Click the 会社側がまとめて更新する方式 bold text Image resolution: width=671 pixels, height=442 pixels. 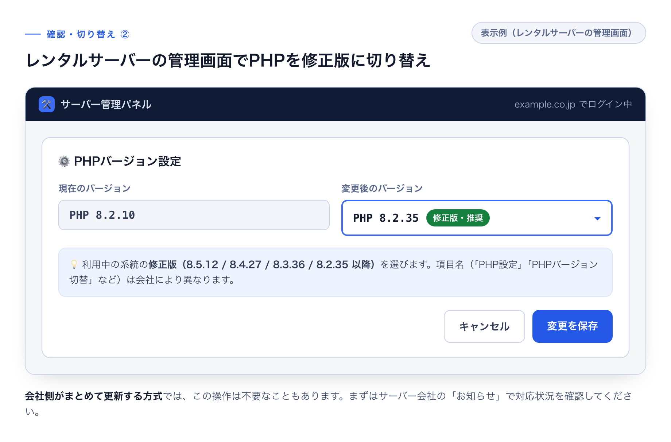[94, 396]
